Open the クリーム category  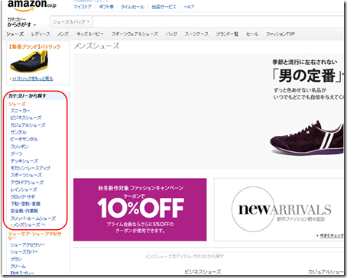(x=18, y=267)
